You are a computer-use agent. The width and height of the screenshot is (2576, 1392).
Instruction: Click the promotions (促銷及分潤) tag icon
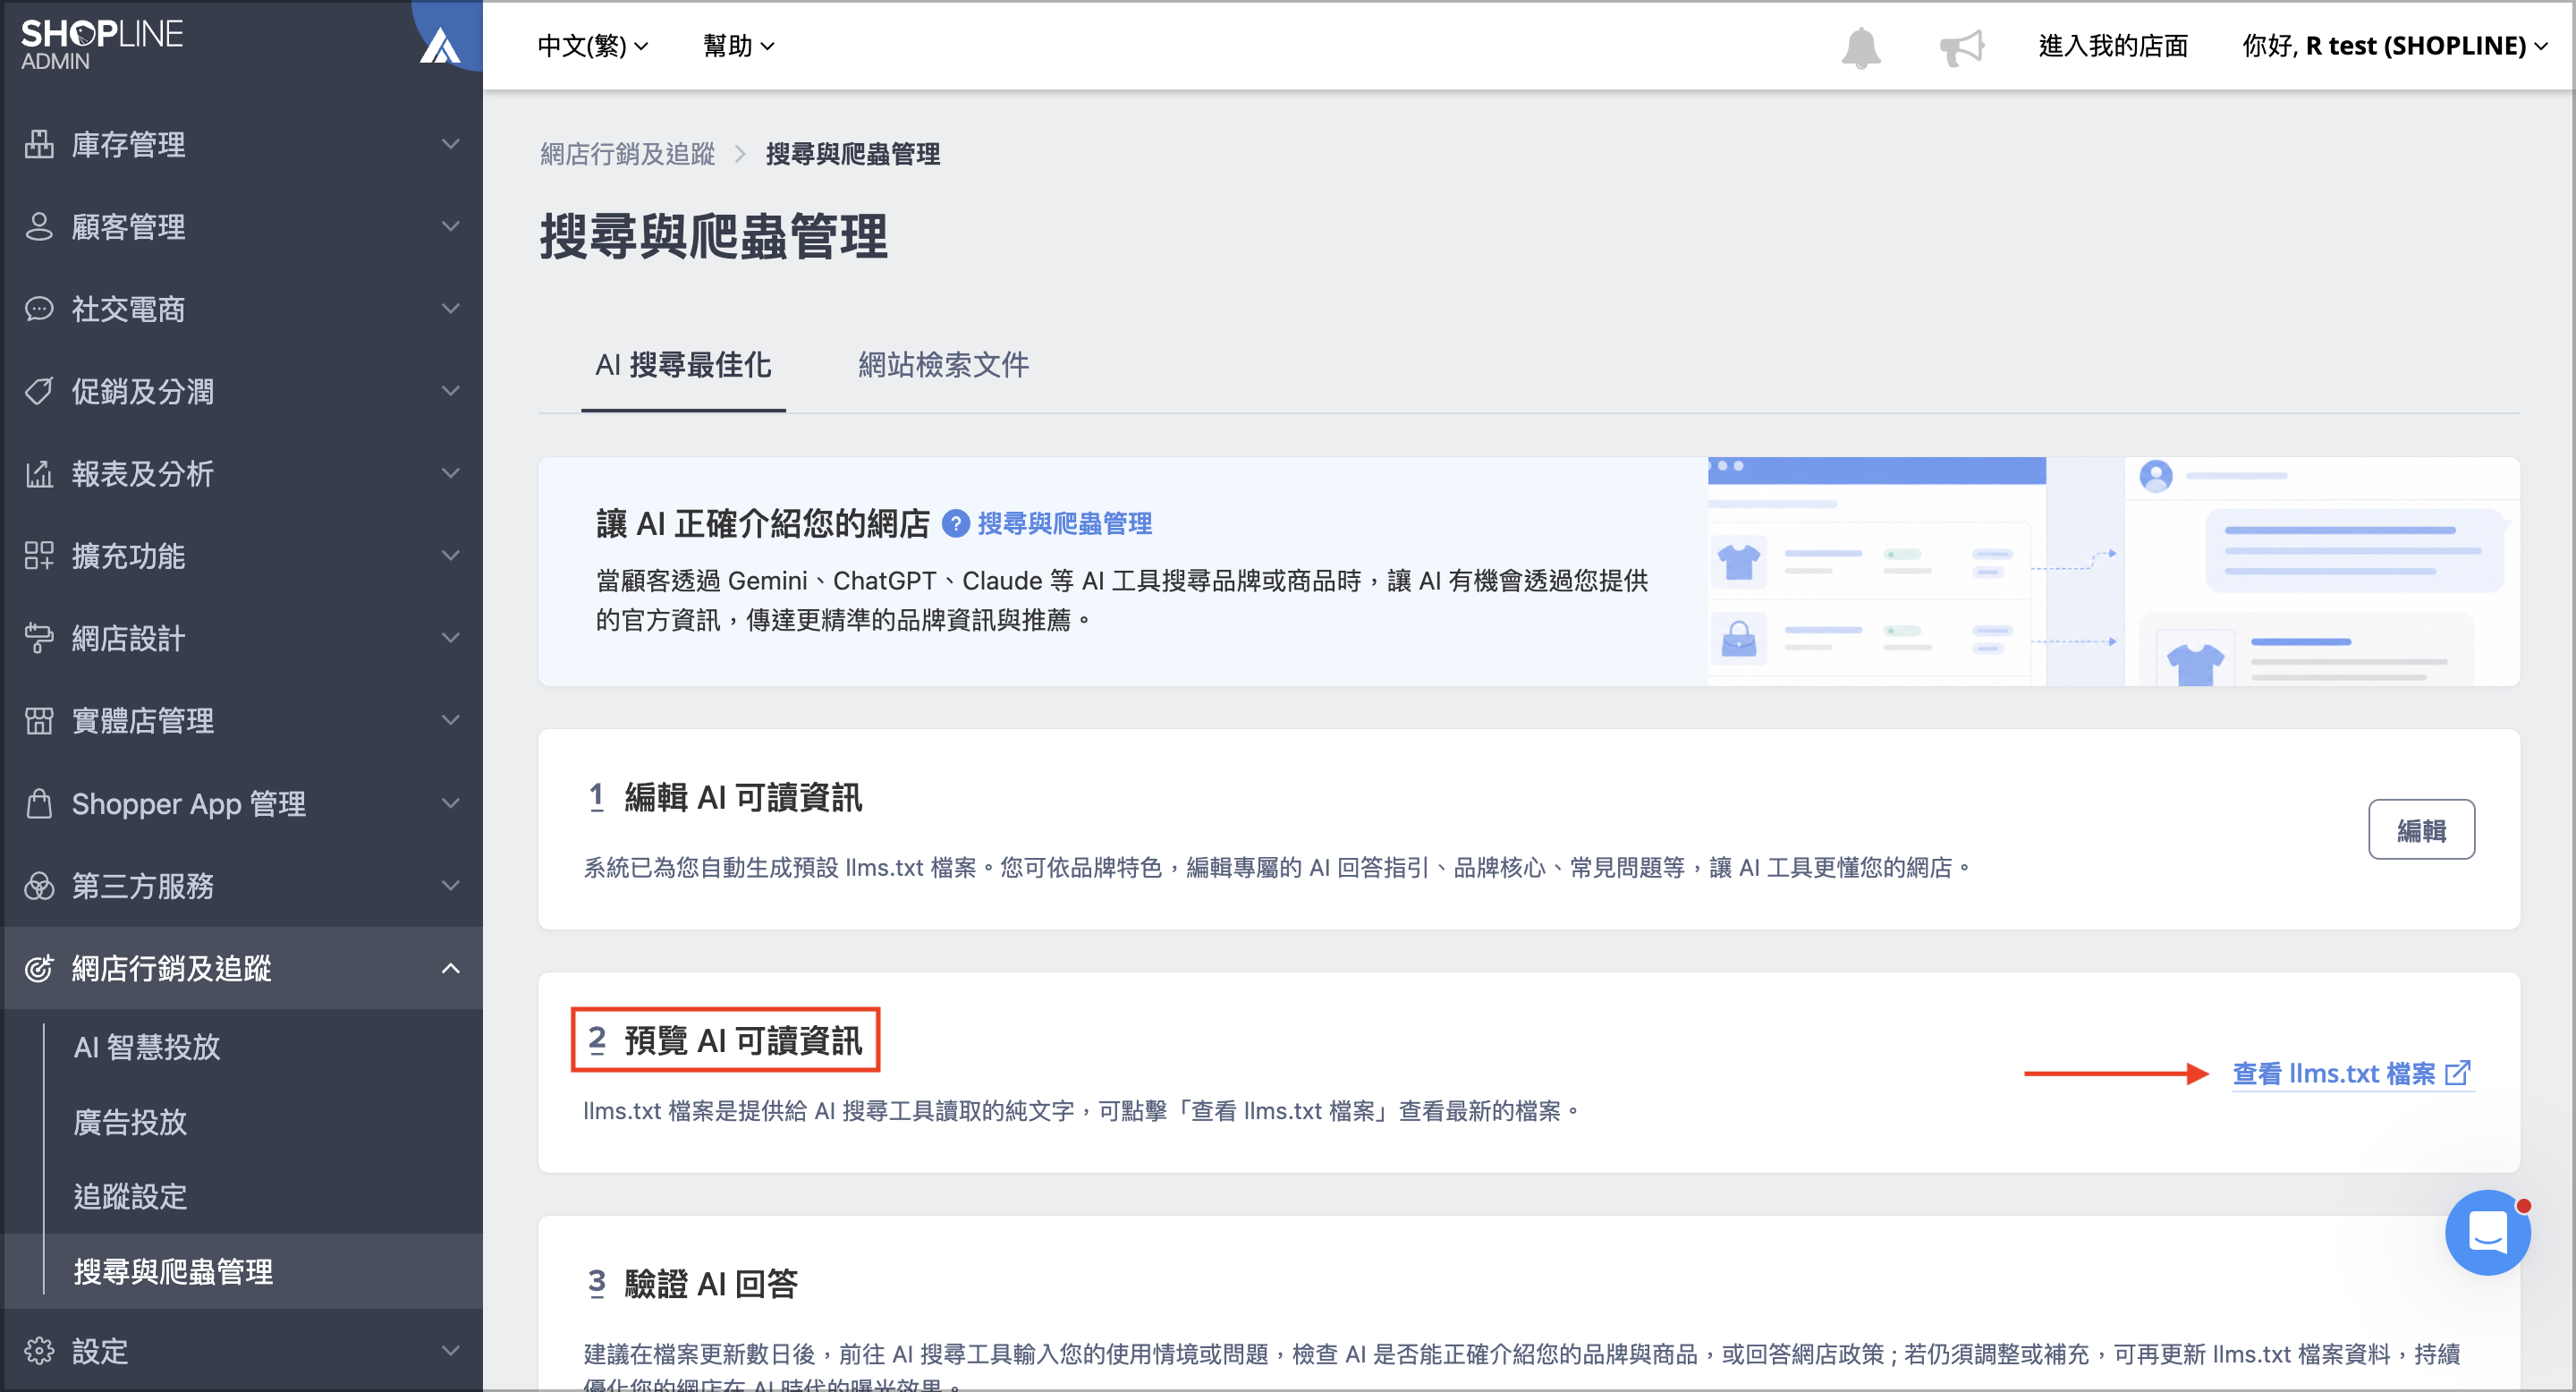(39, 391)
